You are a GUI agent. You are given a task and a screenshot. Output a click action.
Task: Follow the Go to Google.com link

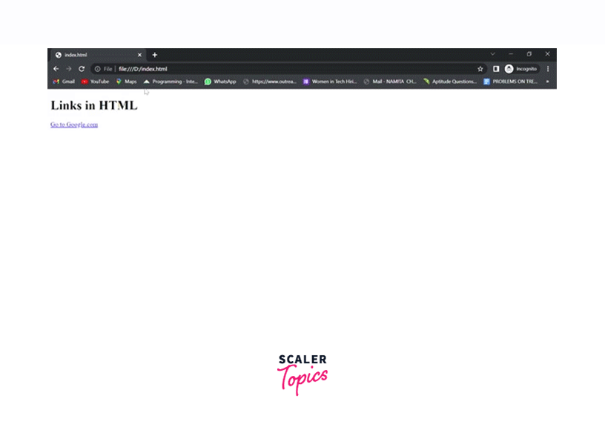(x=73, y=125)
